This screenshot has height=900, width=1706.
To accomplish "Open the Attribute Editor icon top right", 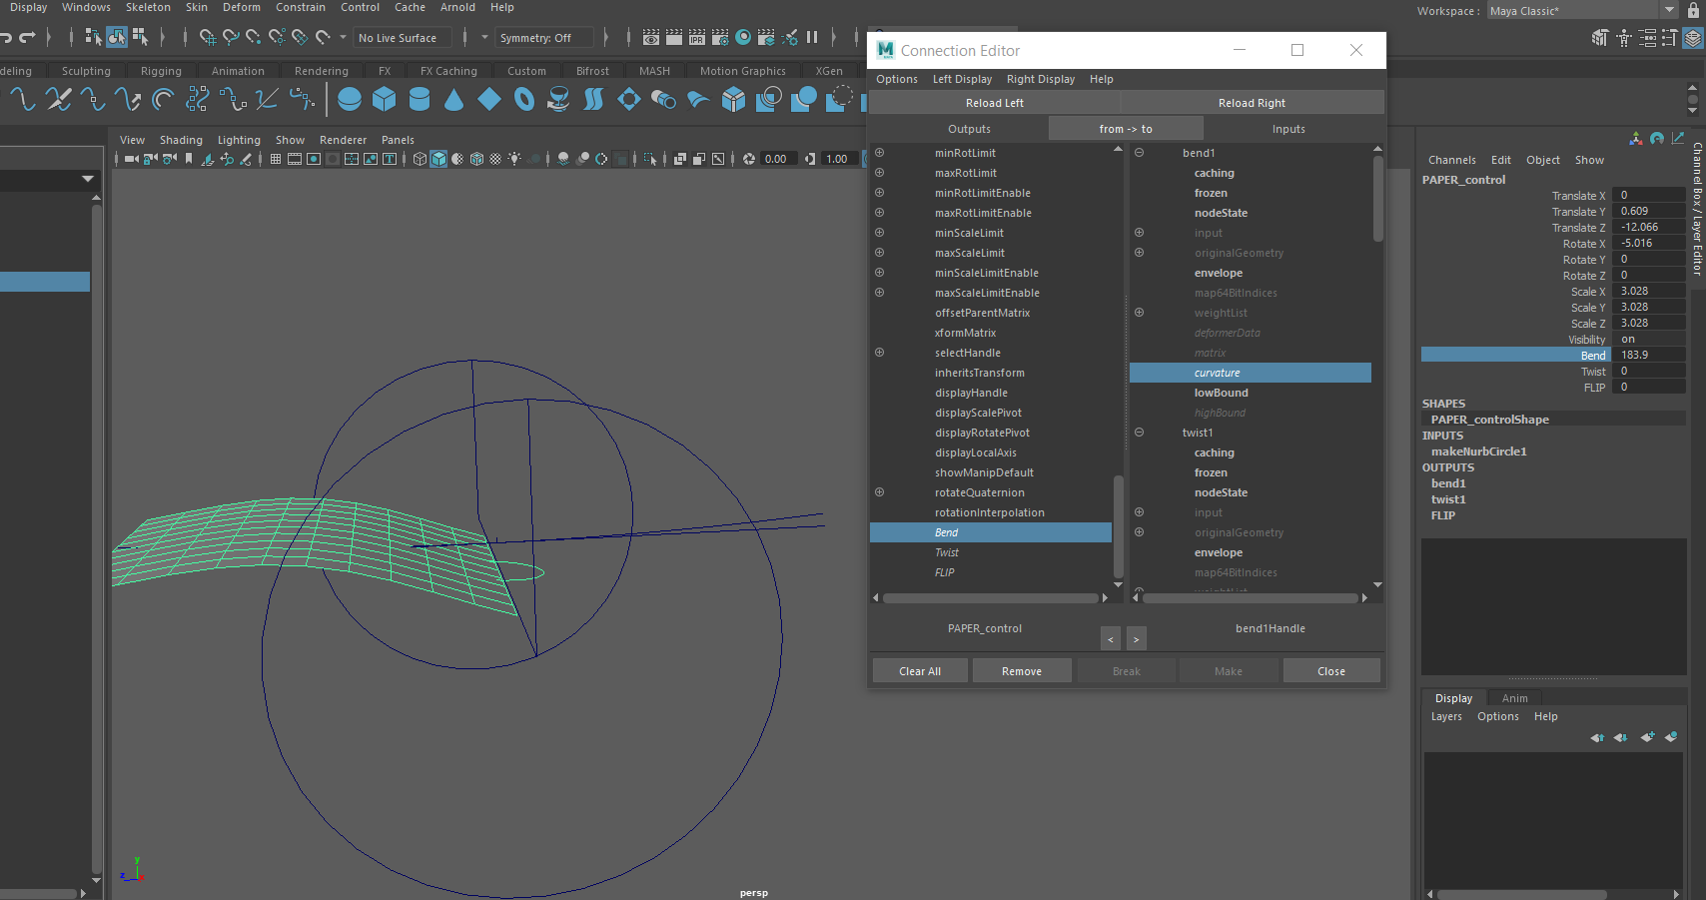I will coord(1648,38).
